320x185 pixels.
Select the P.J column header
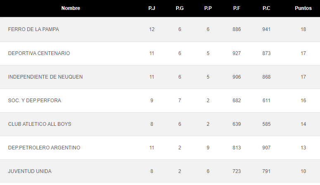(152, 8)
